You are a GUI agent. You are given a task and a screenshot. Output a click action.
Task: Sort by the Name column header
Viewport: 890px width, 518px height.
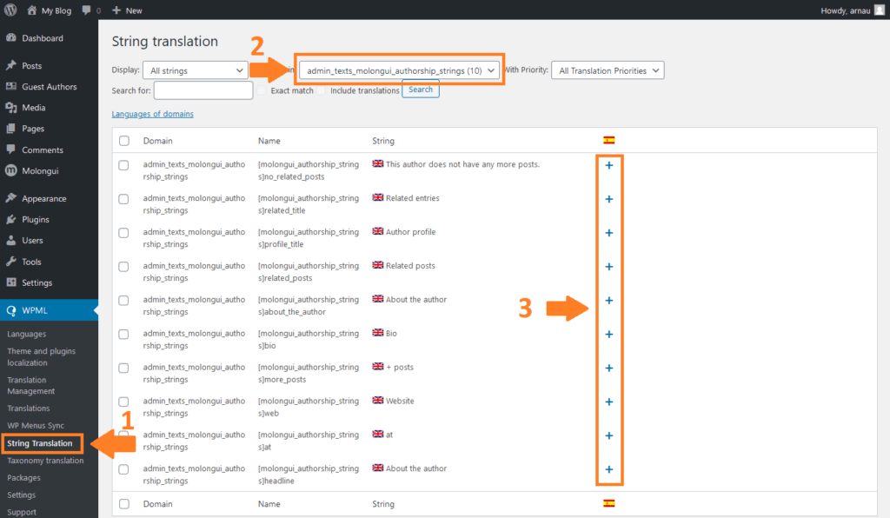[x=269, y=141]
